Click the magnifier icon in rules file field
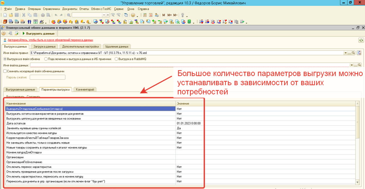 point(353,53)
